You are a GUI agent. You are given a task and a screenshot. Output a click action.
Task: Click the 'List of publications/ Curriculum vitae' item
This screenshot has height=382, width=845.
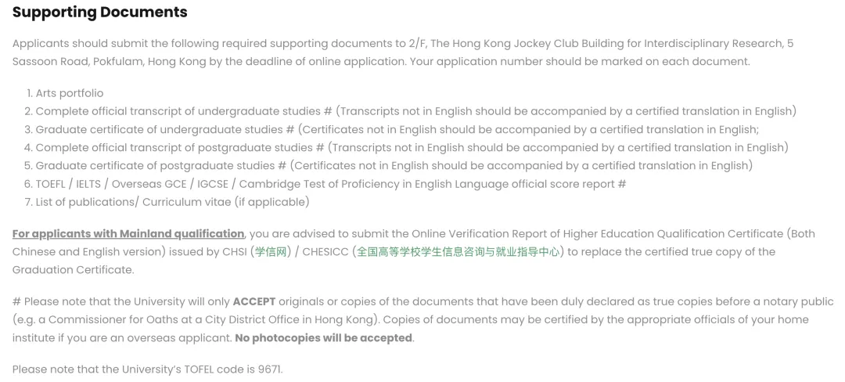(x=172, y=203)
